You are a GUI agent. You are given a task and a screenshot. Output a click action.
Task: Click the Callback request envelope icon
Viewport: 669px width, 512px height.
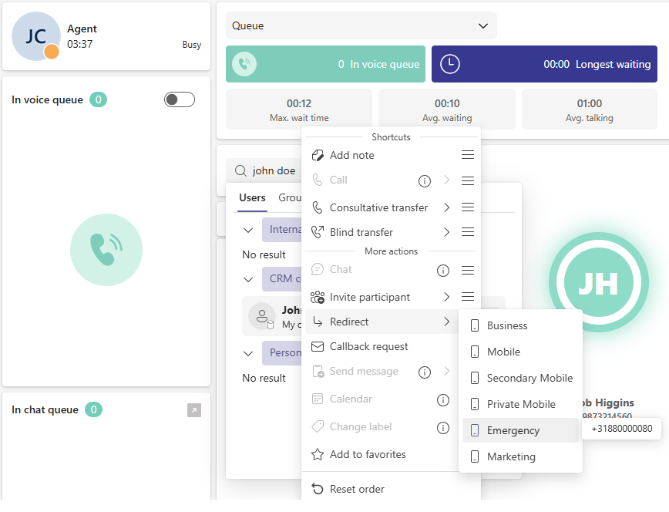tap(318, 346)
